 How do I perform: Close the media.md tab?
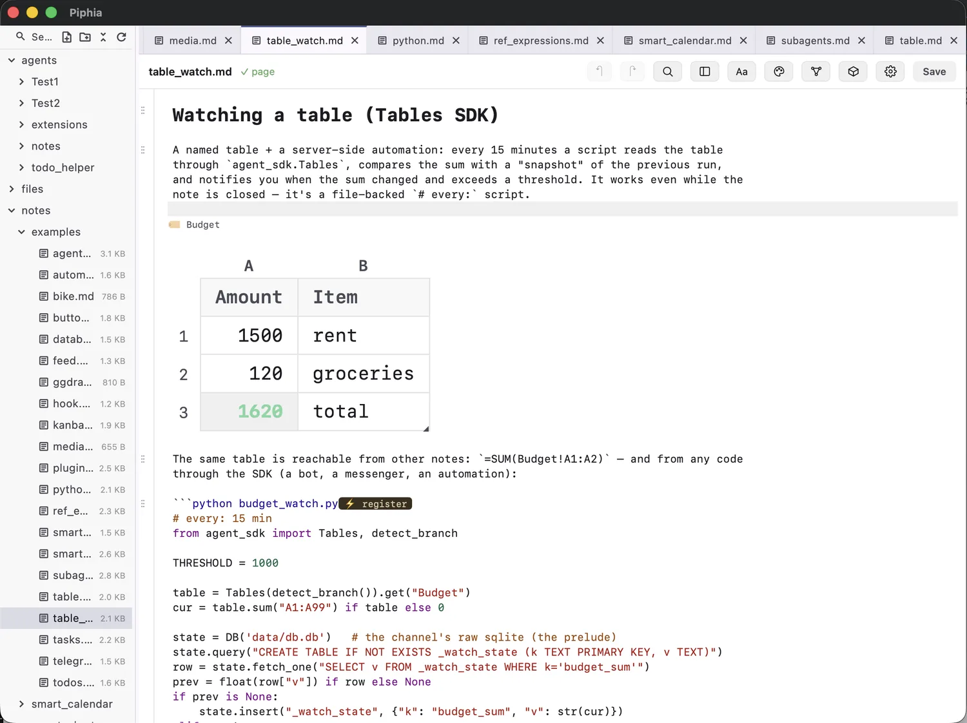(228, 41)
